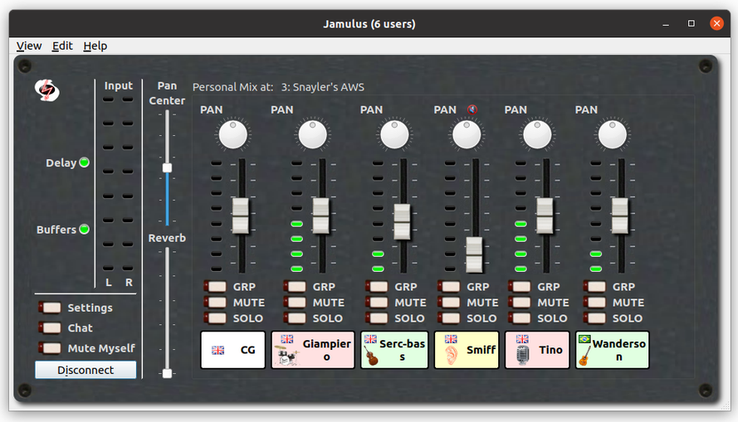Solo the Tino channel

(521, 318)
